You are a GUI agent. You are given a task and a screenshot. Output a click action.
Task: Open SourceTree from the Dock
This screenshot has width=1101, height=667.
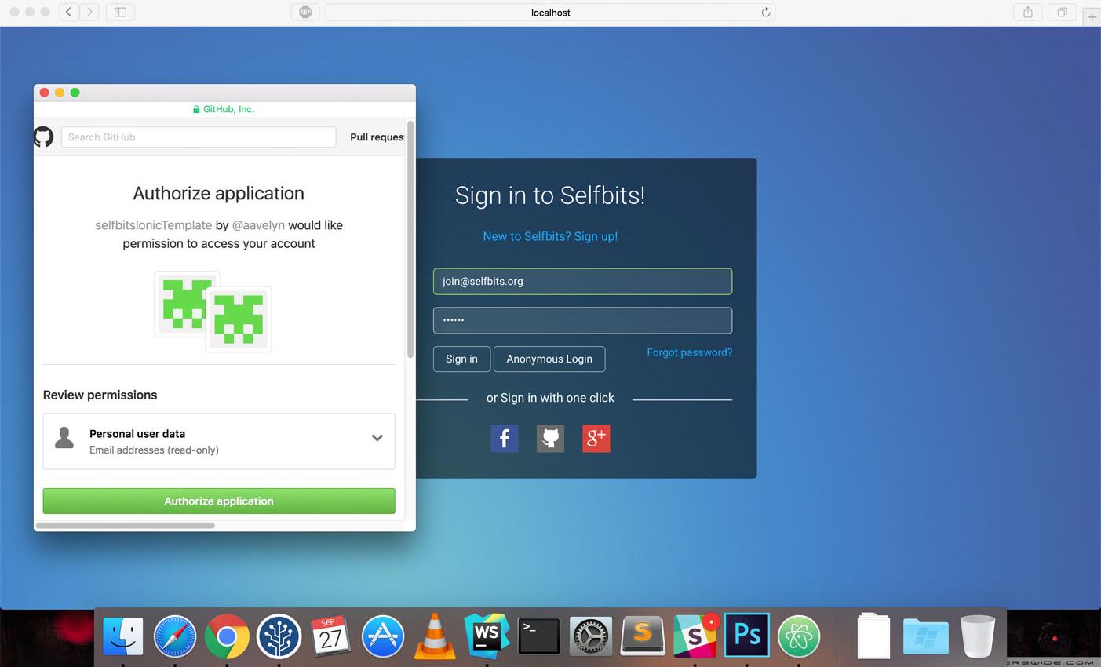279,636
